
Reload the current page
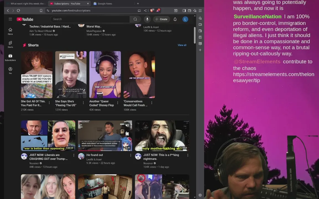pos(19,11)
